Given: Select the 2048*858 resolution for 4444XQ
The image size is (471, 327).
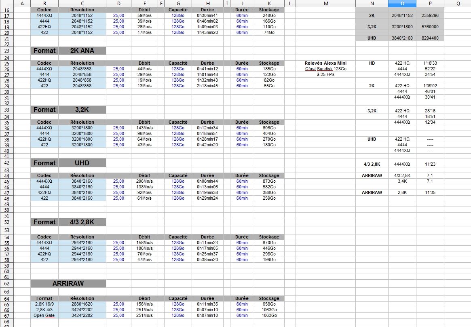Looking at the screenshot, I should (82, 69).
